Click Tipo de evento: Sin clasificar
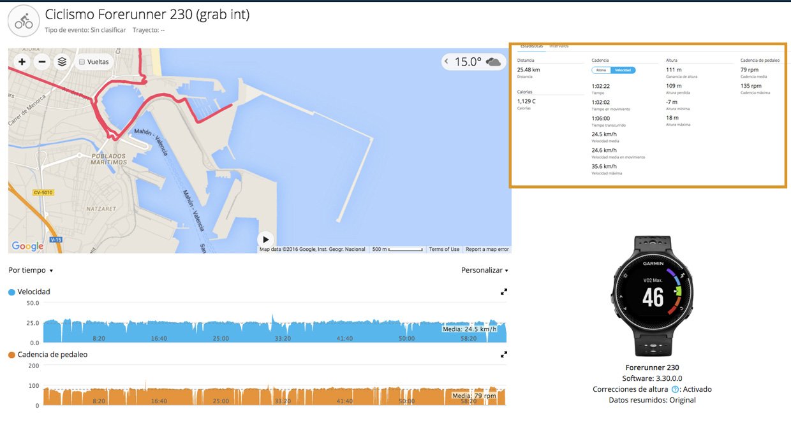Screen dimensions: 791x428 pos(85,30)
